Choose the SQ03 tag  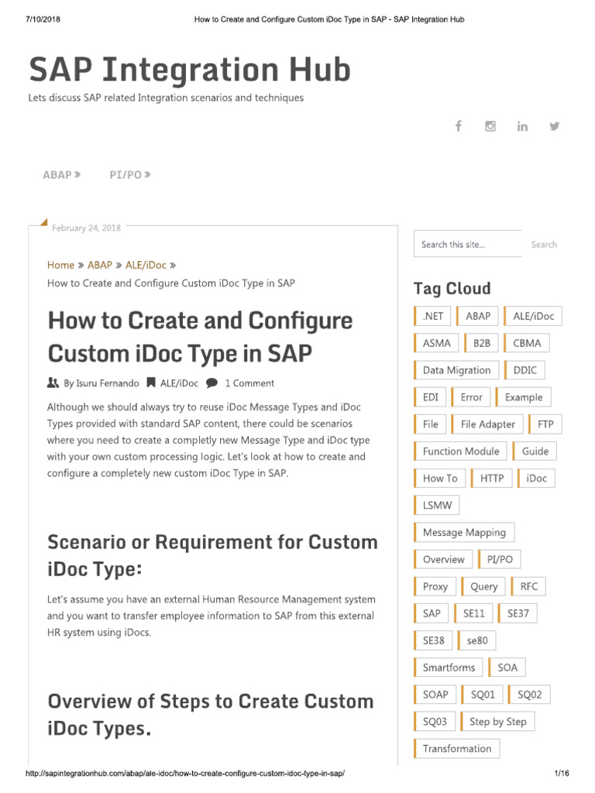pyautogui.click(x=435, y=722)
